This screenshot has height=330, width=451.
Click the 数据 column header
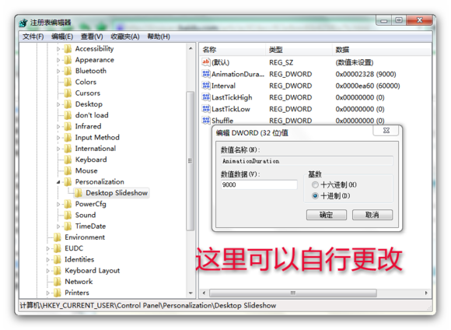point(381,50)
